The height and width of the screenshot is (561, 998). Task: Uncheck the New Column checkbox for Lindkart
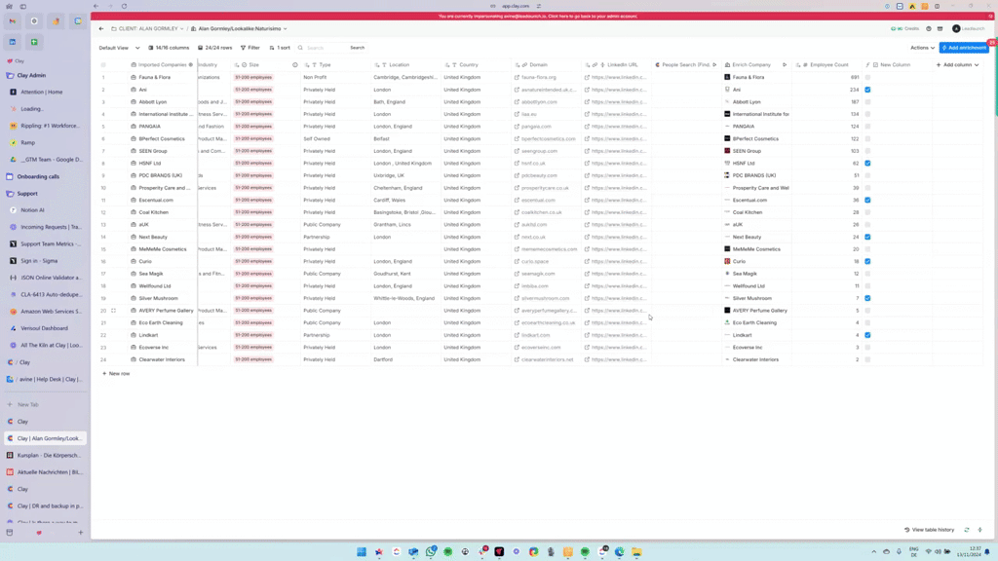(867, 335)
